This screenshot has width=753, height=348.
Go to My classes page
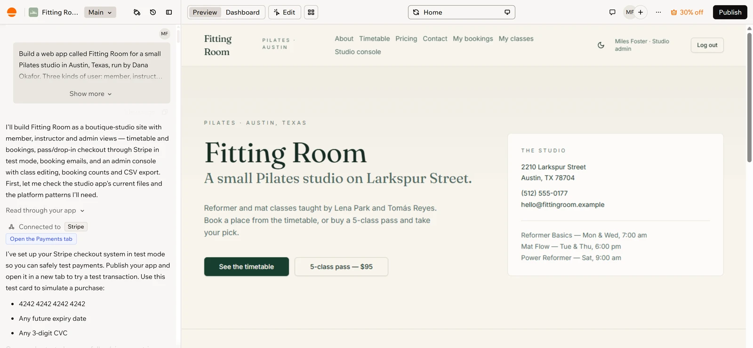[516, 39]
